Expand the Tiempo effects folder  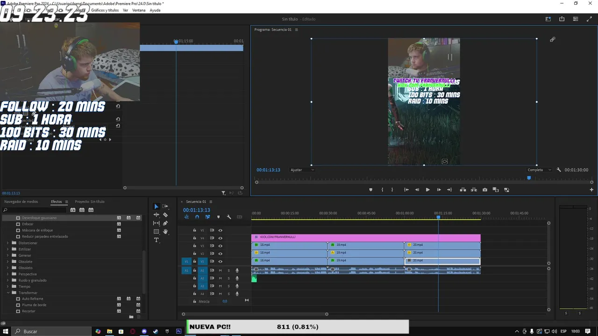[x=7, y=287]
